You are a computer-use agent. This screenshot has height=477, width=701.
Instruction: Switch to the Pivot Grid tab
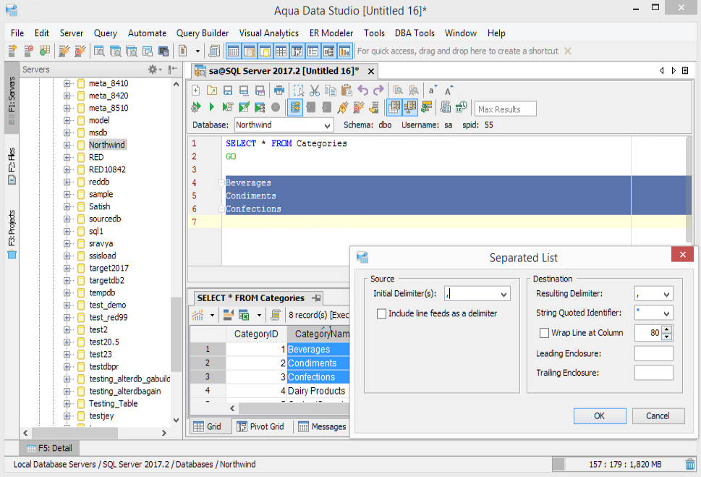coord(260,427)
